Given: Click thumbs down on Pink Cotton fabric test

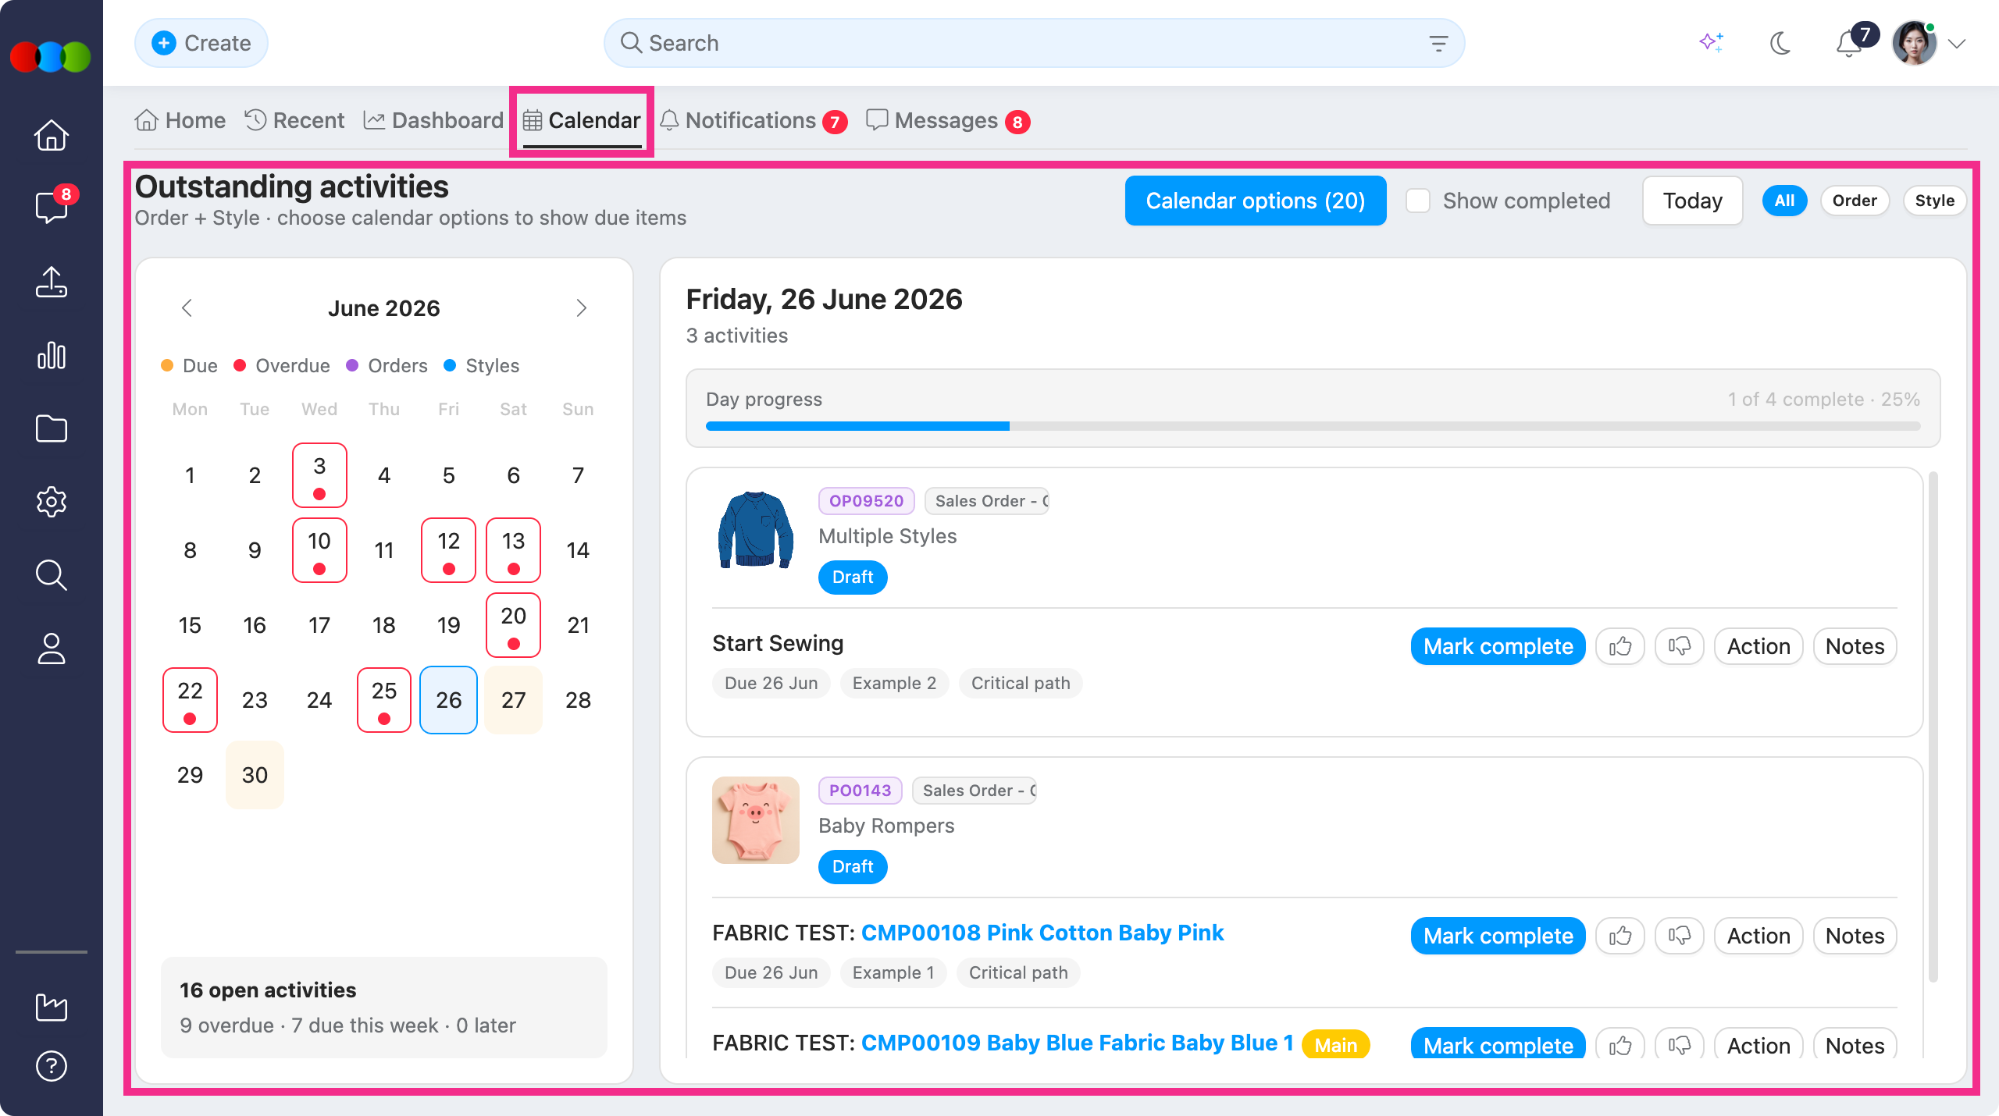Looking at the screenshot, I should 1680,936.
